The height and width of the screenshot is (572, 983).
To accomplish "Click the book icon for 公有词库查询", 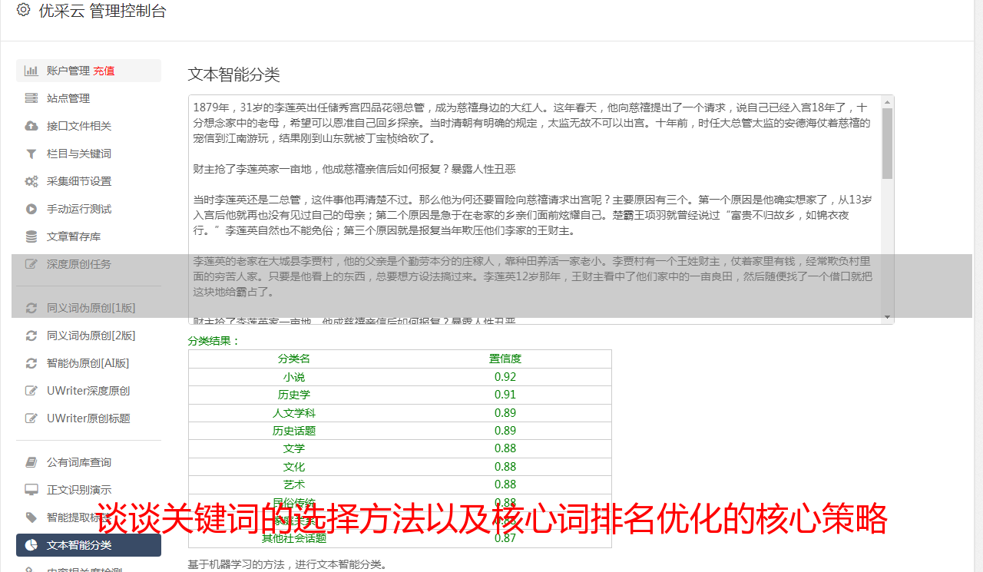I will click(31, 462).
